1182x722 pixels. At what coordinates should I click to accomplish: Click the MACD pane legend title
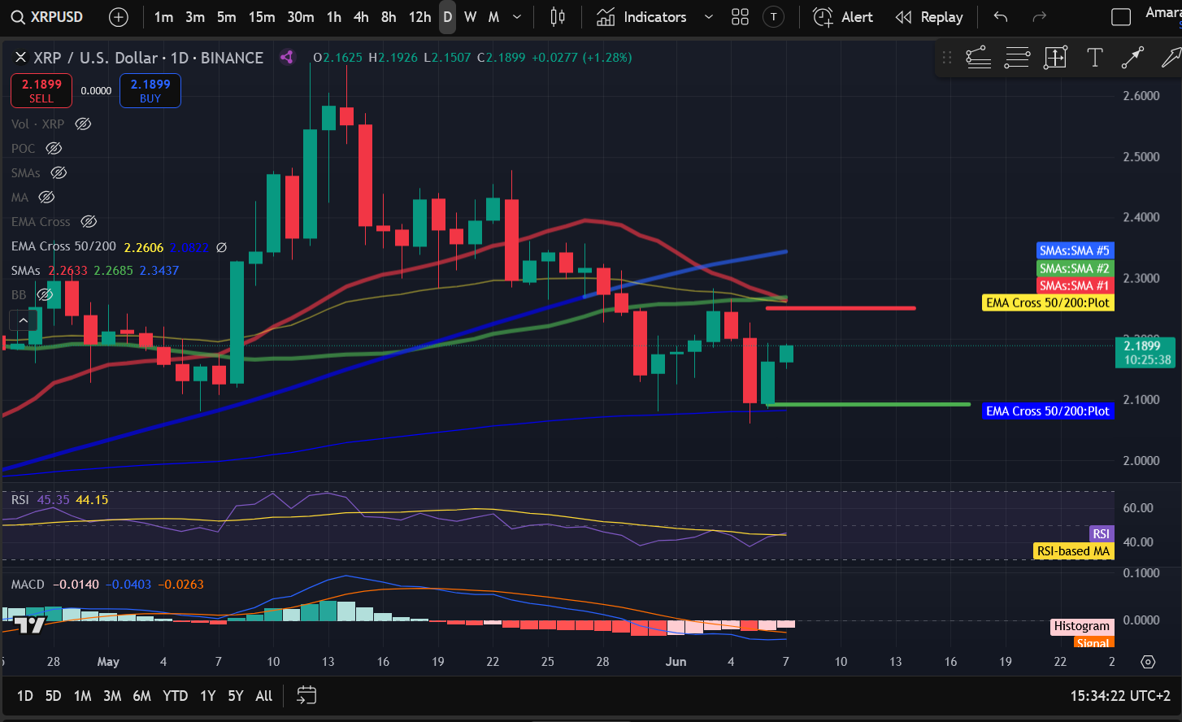28,585
